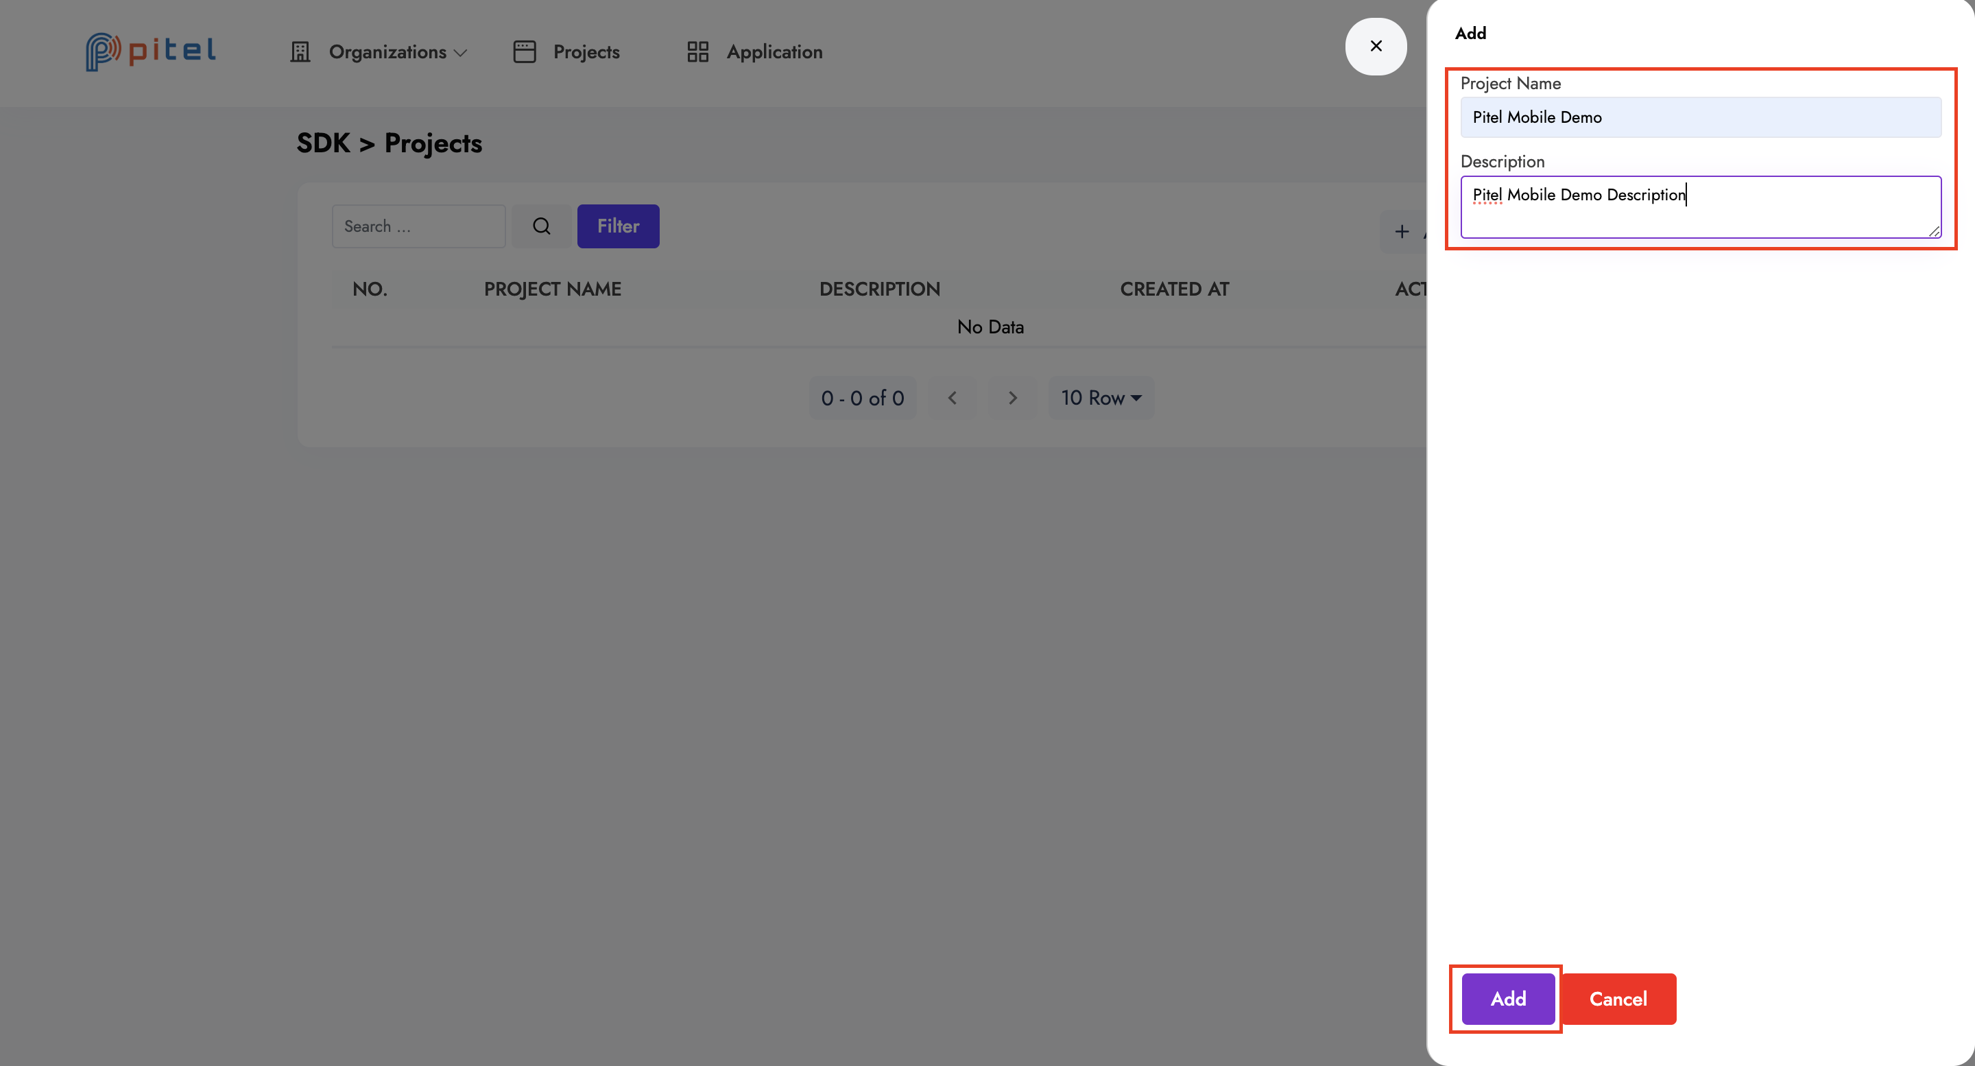
Task: Click the Filter button
Action: tap(618, 226)
